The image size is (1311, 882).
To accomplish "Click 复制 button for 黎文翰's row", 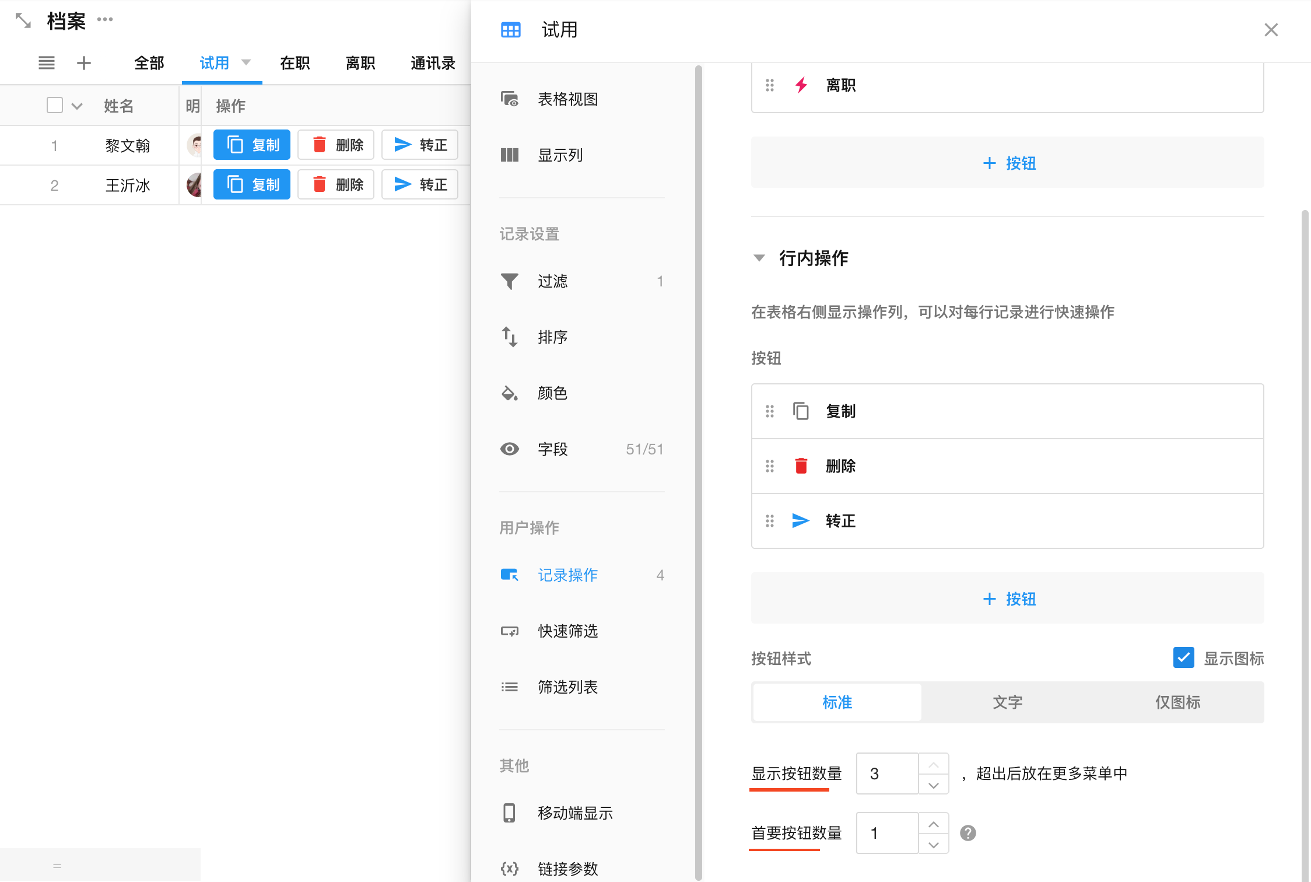I will pyautogui.click(x=252, y=145).
